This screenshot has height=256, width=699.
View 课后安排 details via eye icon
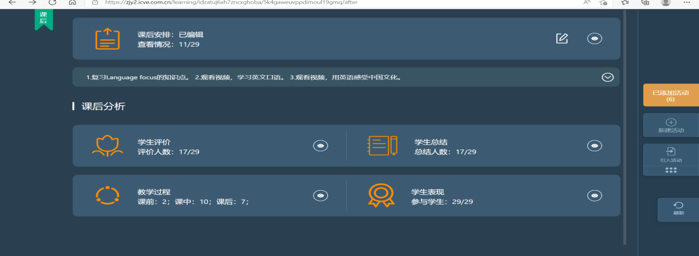[594, 39]
